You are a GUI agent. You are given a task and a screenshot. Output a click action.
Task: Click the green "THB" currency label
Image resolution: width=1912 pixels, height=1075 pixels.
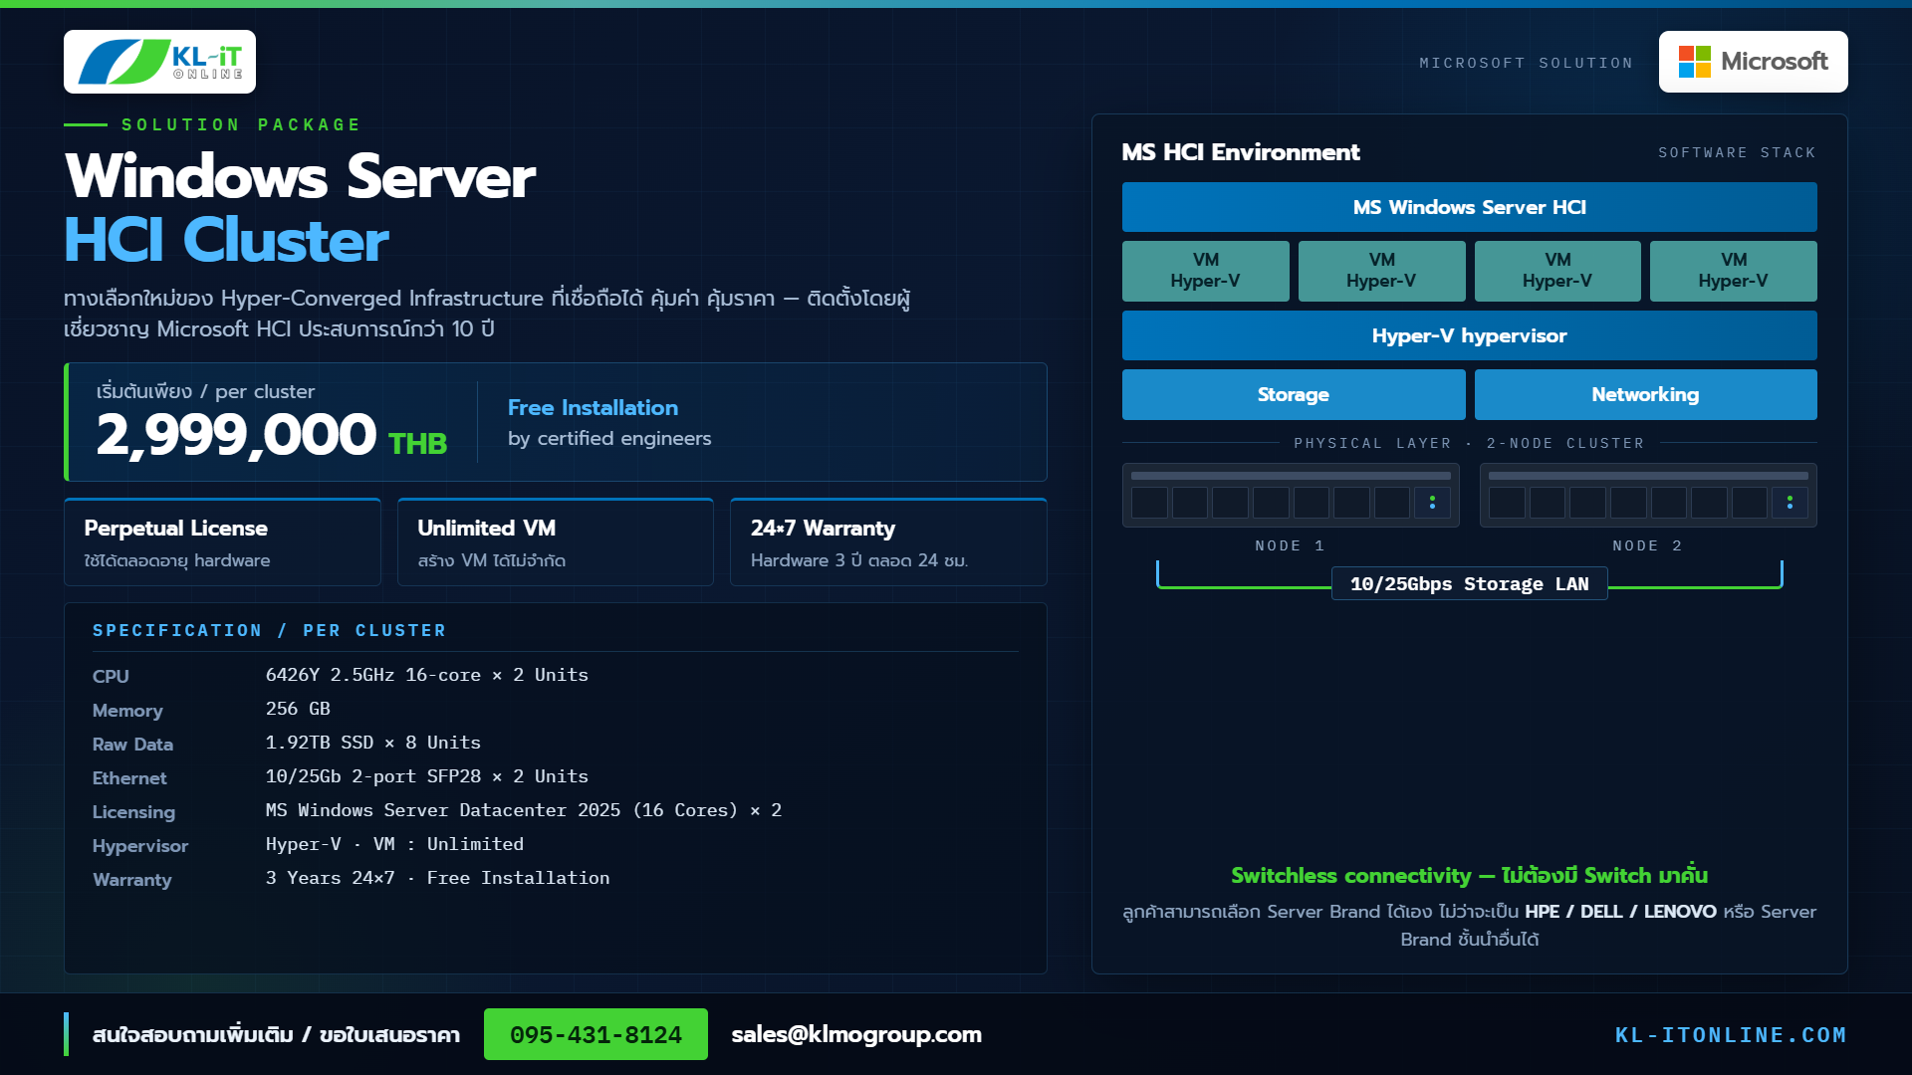coord(417,443)
